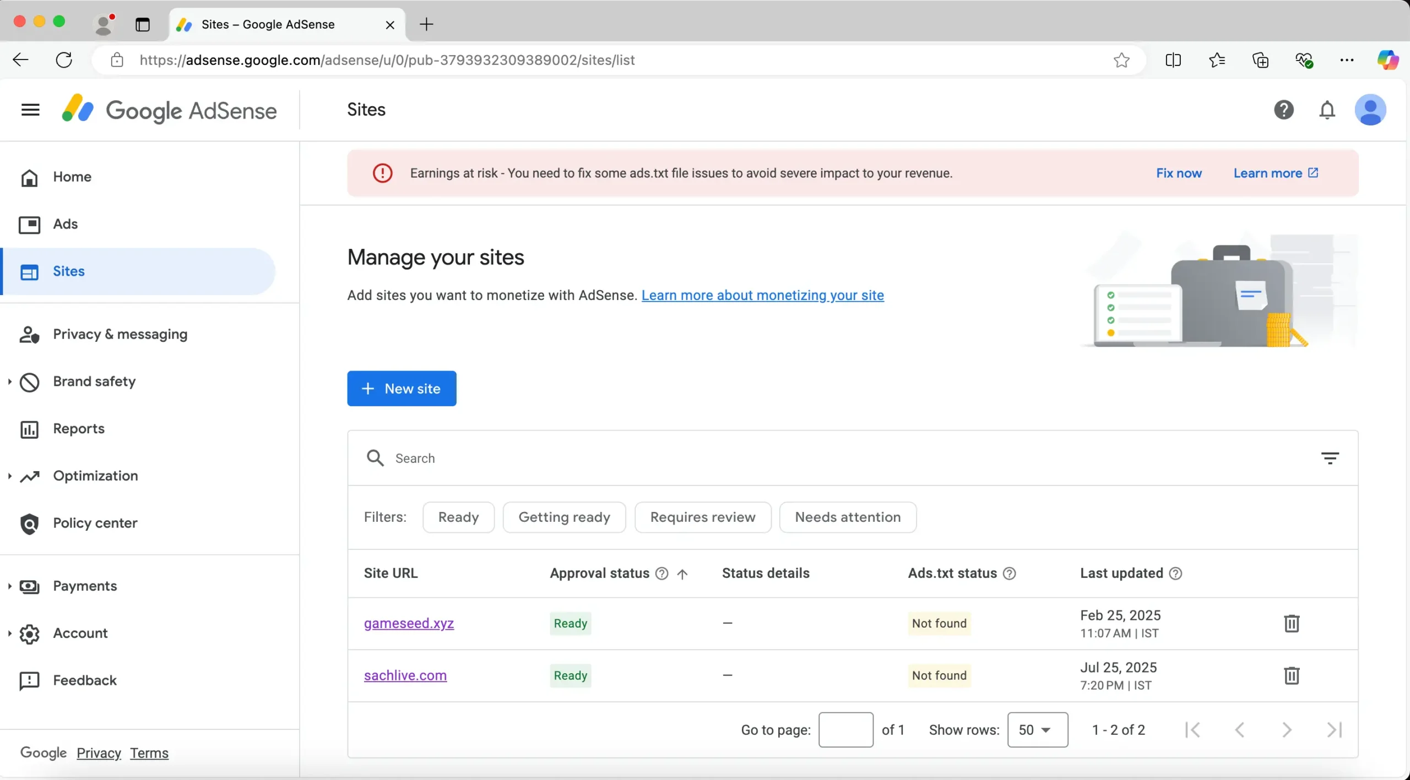Open browser settings and more menu
The image size is (1410, 780).
coord(1347,59)
